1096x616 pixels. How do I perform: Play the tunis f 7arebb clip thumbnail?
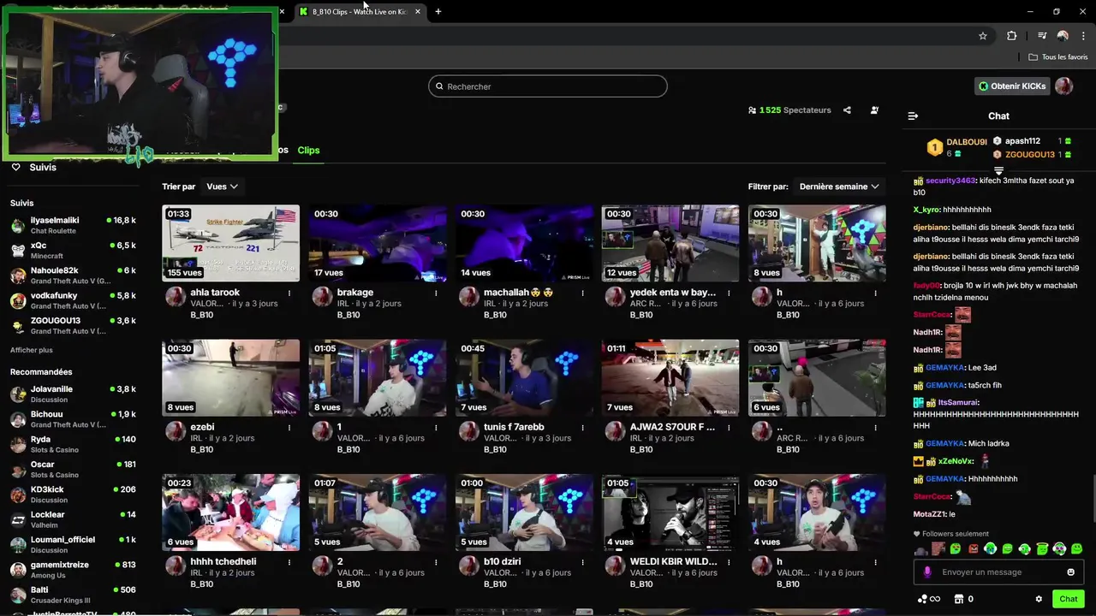[524, 378]
